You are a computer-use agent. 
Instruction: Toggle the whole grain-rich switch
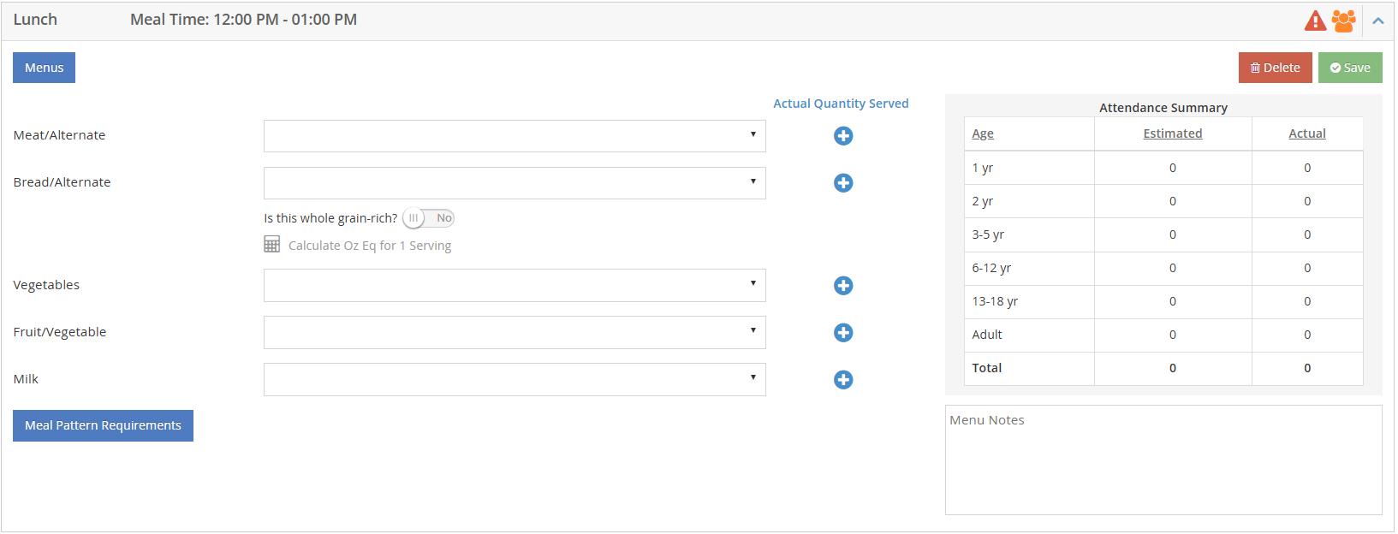(x=428, y=218)
